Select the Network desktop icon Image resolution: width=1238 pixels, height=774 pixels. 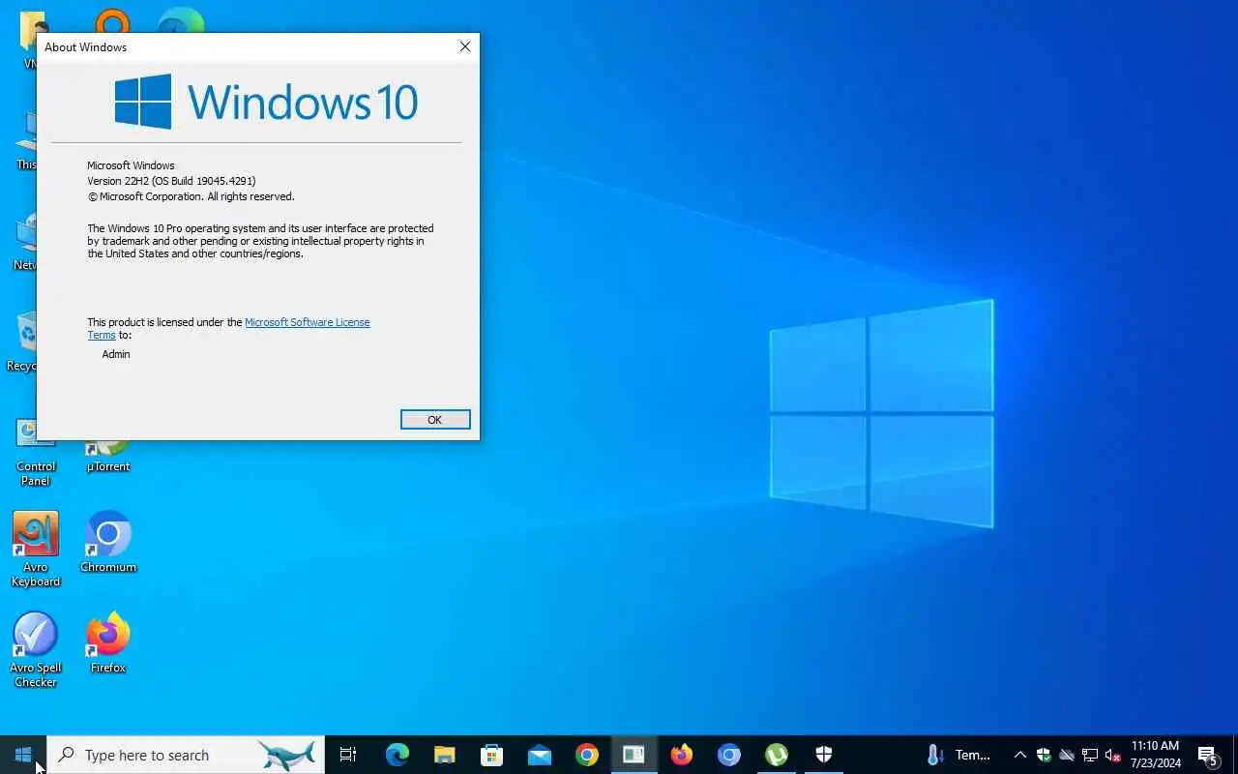coord(25,243)
